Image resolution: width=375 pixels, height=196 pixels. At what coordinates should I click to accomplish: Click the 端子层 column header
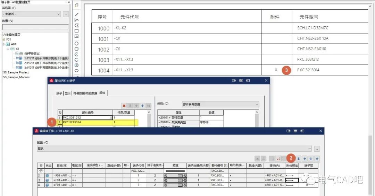309,166
